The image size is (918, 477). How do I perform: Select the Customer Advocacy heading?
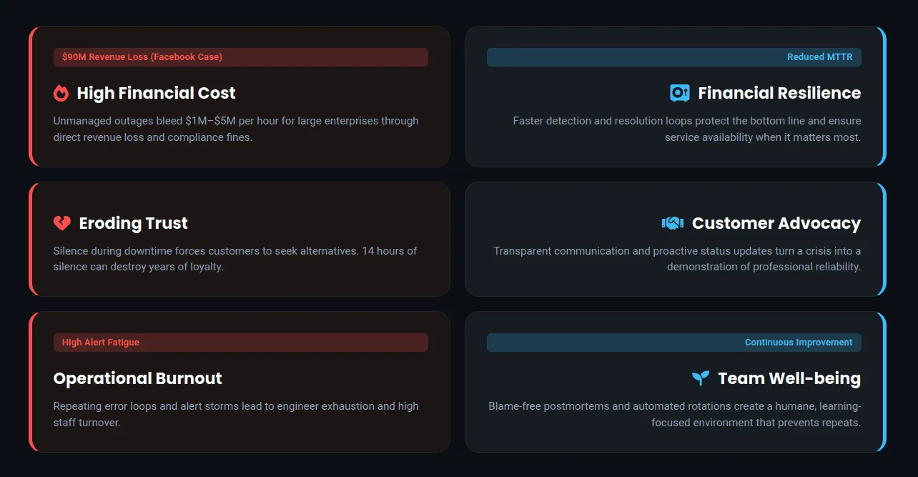click(x=776, y=223)
